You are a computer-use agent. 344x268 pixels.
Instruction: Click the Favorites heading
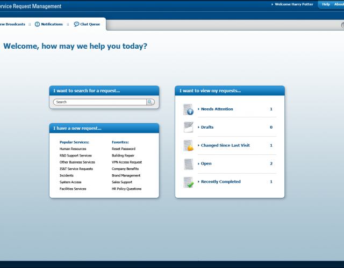120,142
